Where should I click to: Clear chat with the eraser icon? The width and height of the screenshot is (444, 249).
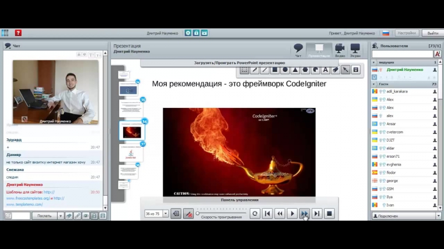click(x=69, y=216)
